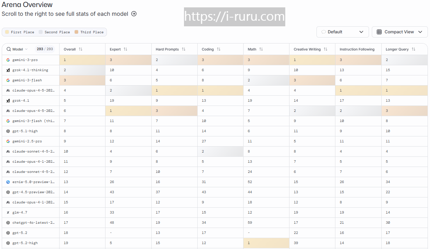
Task: Click the speech bubble icon beside Default
Action: 324,32
